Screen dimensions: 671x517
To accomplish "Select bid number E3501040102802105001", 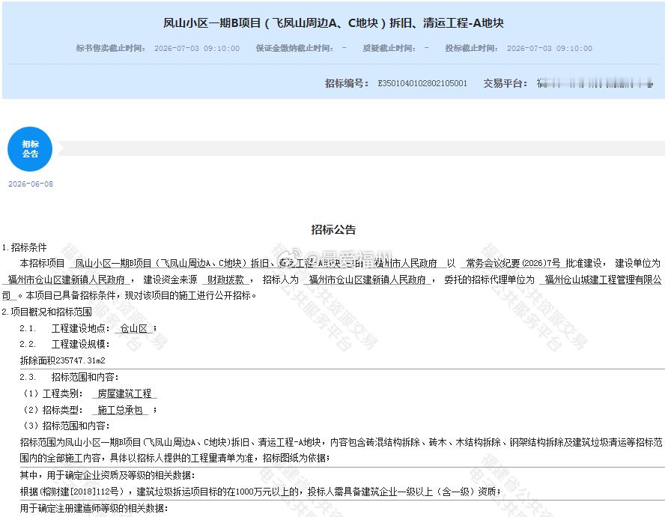I will point(422,83).
